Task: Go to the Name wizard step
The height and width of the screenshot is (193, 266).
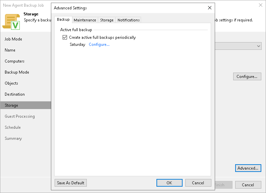Action: click(x=10, y=50)
